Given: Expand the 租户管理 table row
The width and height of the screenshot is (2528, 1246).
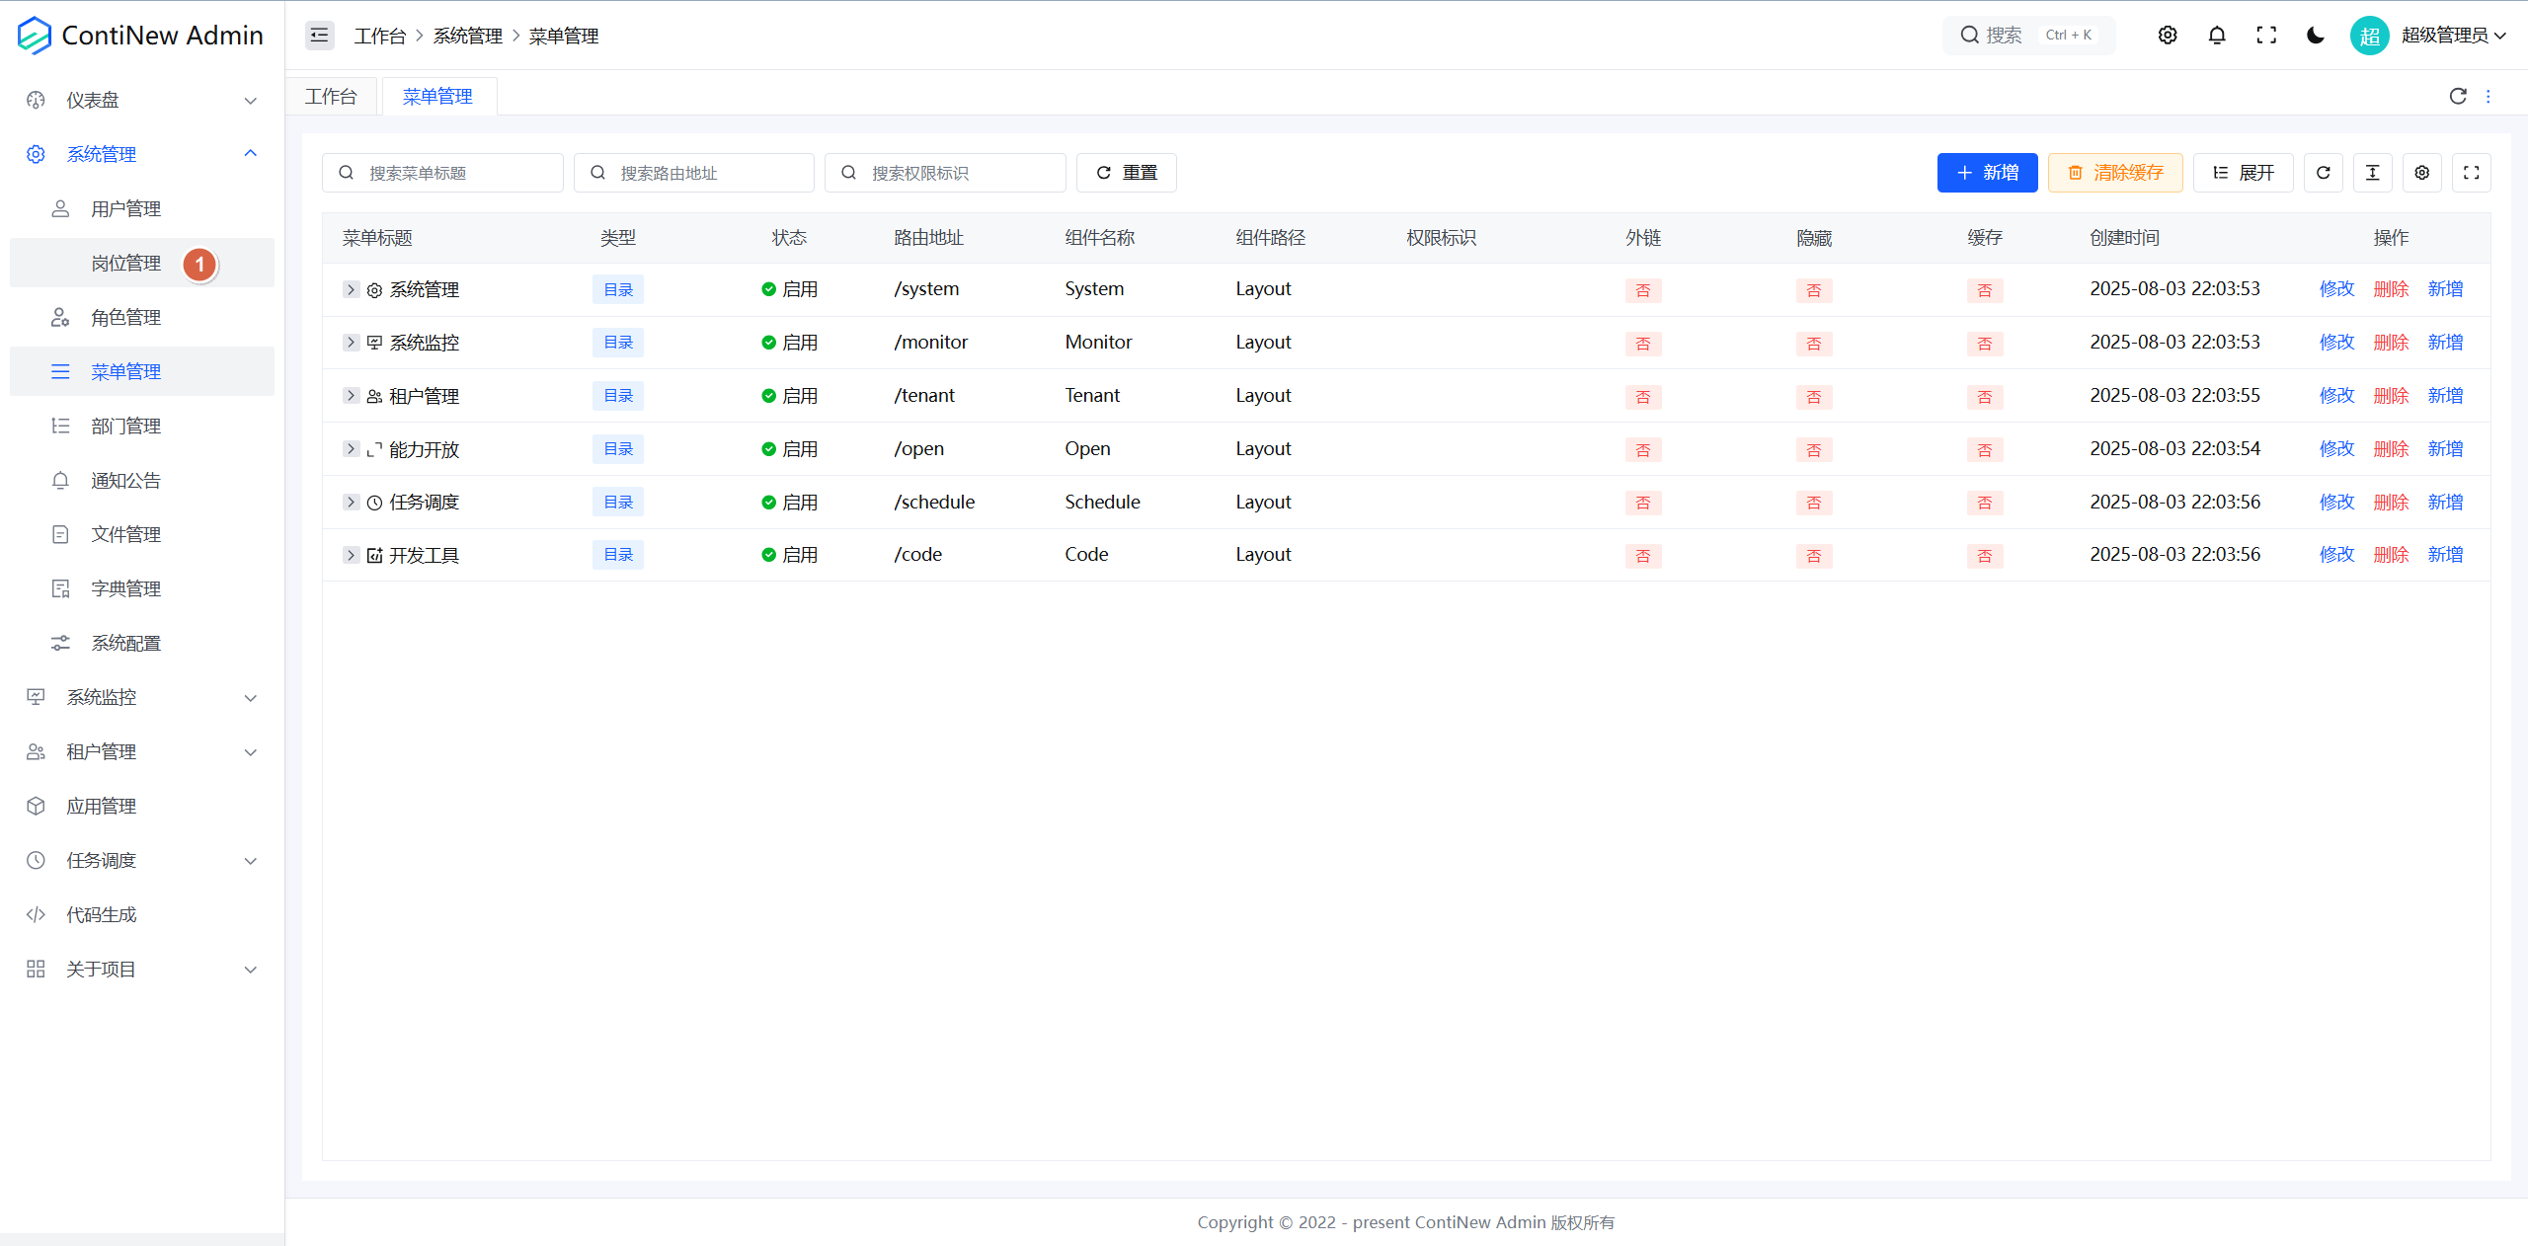Looking at the screenshot, I should 351,396.
